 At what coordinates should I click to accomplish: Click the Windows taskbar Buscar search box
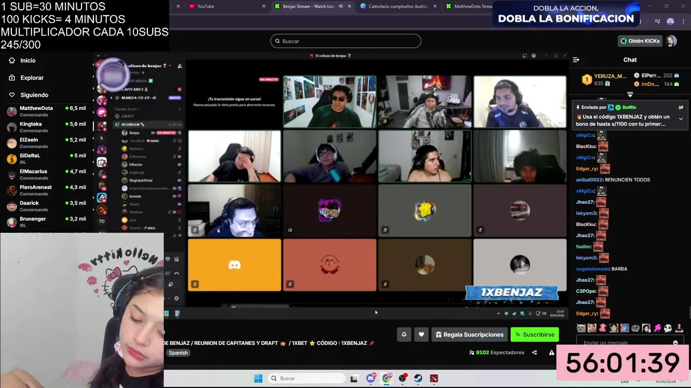(x=307, y=378)
